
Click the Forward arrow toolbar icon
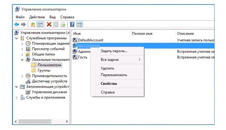click(x=24, y=25)
